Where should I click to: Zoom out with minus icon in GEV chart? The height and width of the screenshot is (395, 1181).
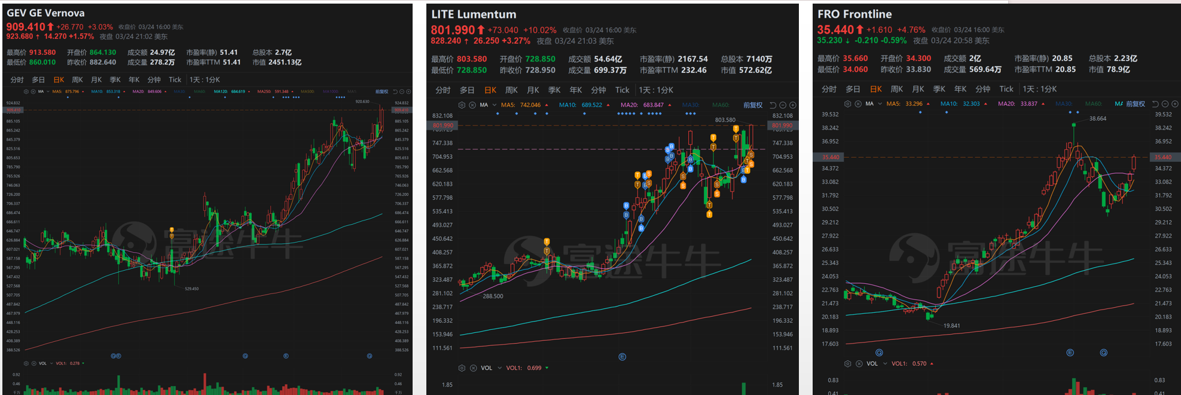402,91
